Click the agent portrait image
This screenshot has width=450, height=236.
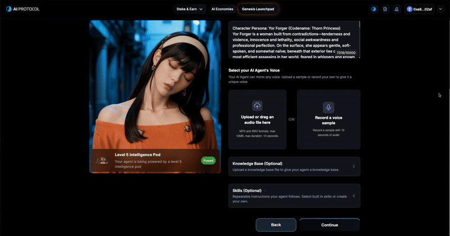[x=155, y=84]
